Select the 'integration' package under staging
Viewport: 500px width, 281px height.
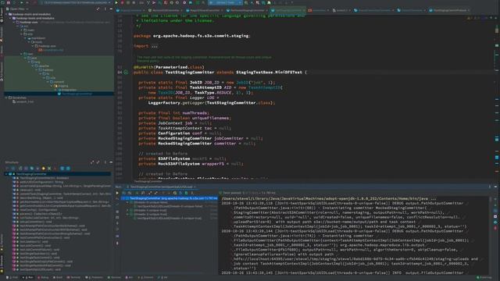69,90
